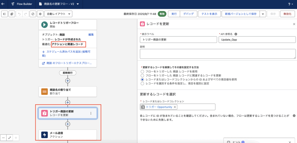Click the メール送信 action lightning icon
This screenshot has height=143, width=297.
[x=44, y=135]
